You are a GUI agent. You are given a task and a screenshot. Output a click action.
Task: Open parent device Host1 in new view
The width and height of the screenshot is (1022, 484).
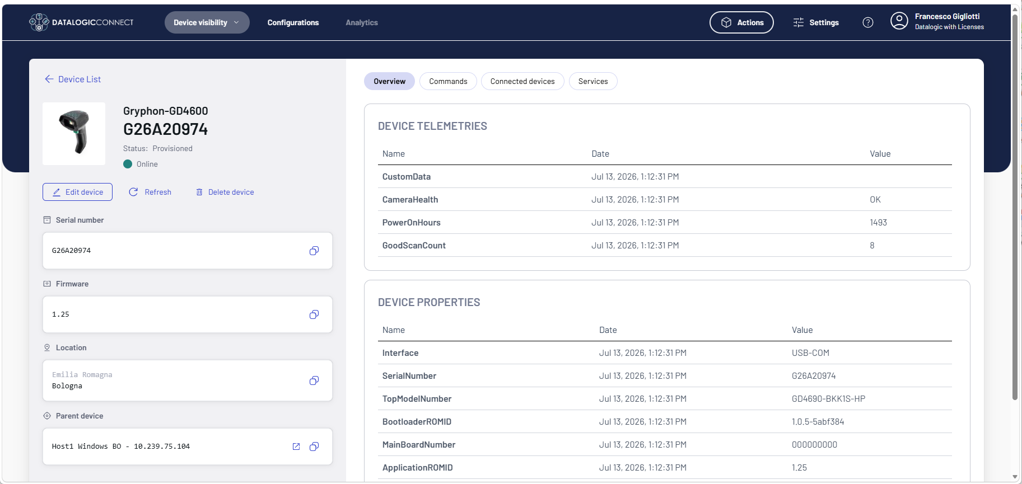(x=296, y=447)
